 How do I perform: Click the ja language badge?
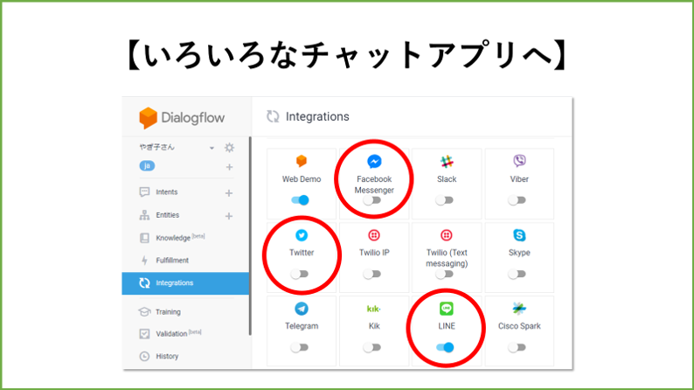146,166
